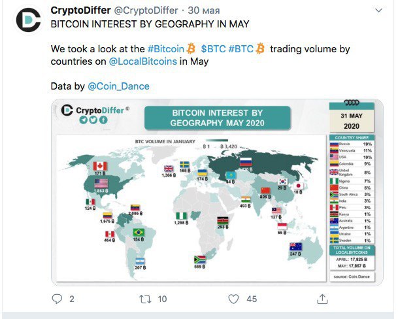Click the CryptoDiffer profile avatar

click(x=27, y=21)
